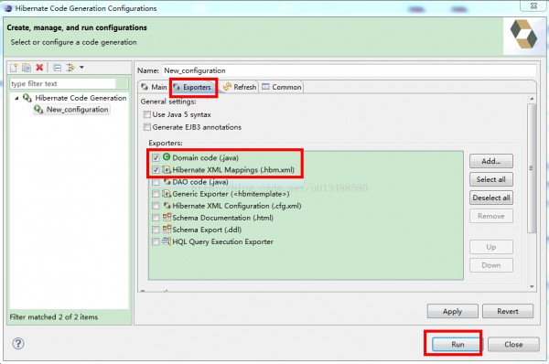
Task: Check Hibernate XML Configuration (.cfg.xml) exporter
Action: (156, 206)
